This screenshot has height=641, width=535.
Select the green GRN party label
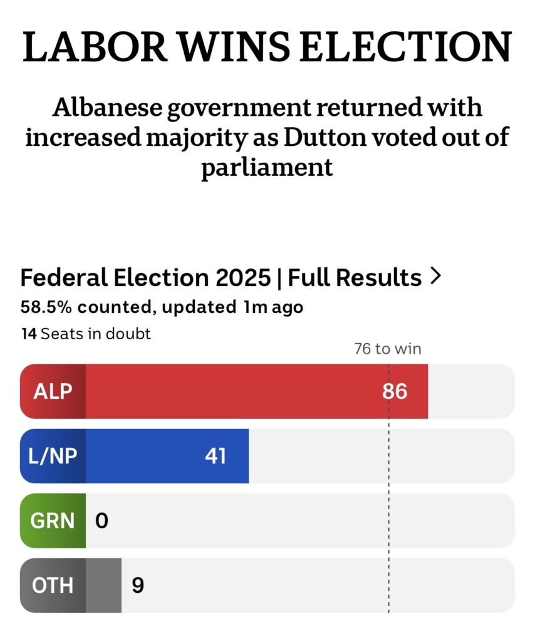tap(53, 520)
